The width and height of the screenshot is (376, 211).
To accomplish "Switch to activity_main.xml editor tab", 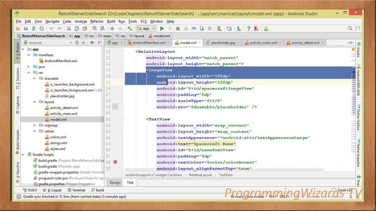I will [263, 43].
